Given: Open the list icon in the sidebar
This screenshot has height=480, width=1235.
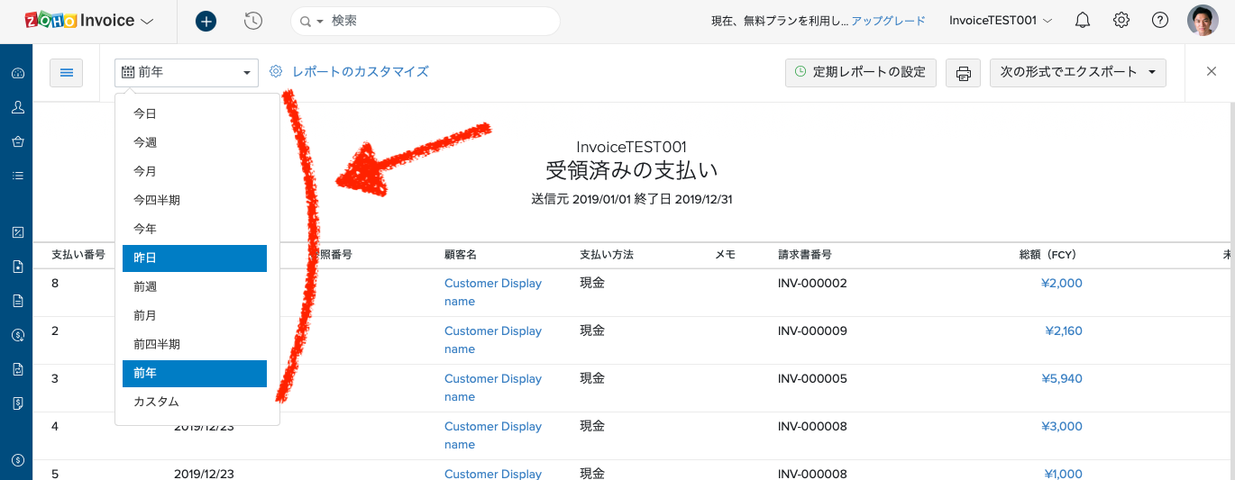Looking at the screenshot, I should (17, 176).
